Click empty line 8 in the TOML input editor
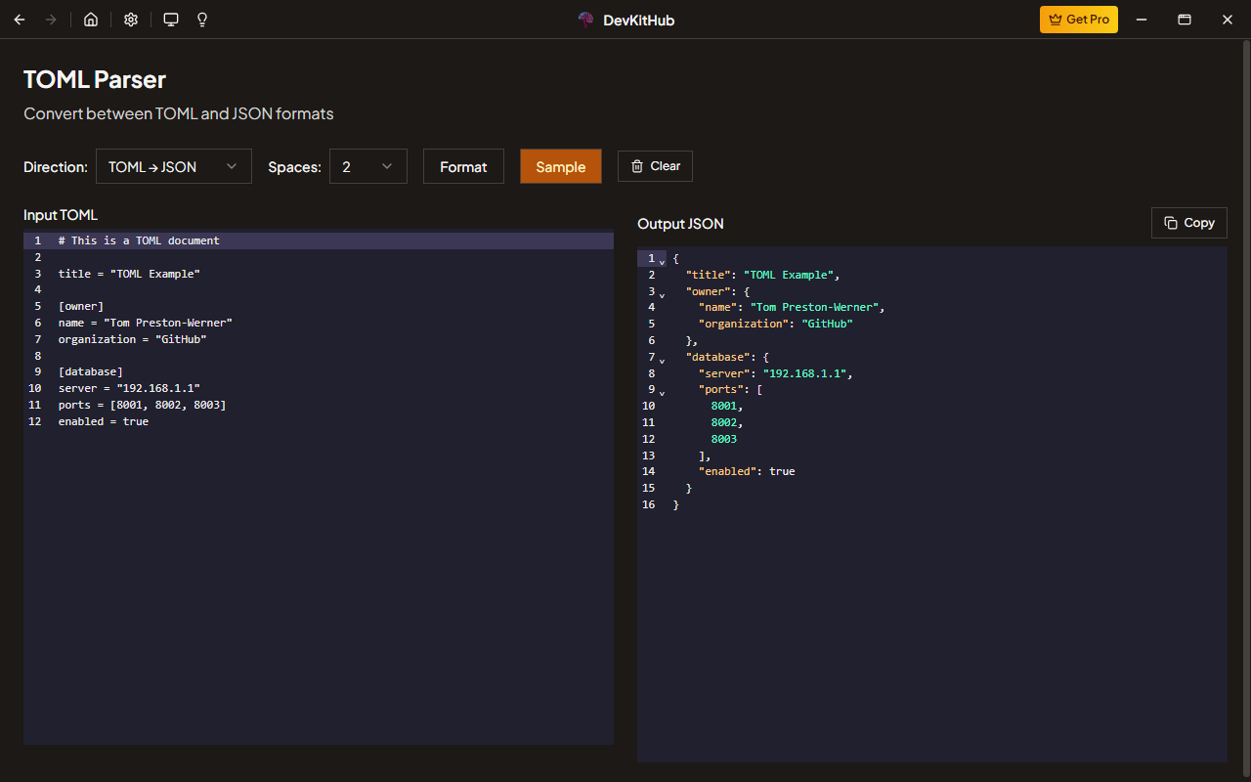This screenshot has height=782, width=1251. [319, 356]
